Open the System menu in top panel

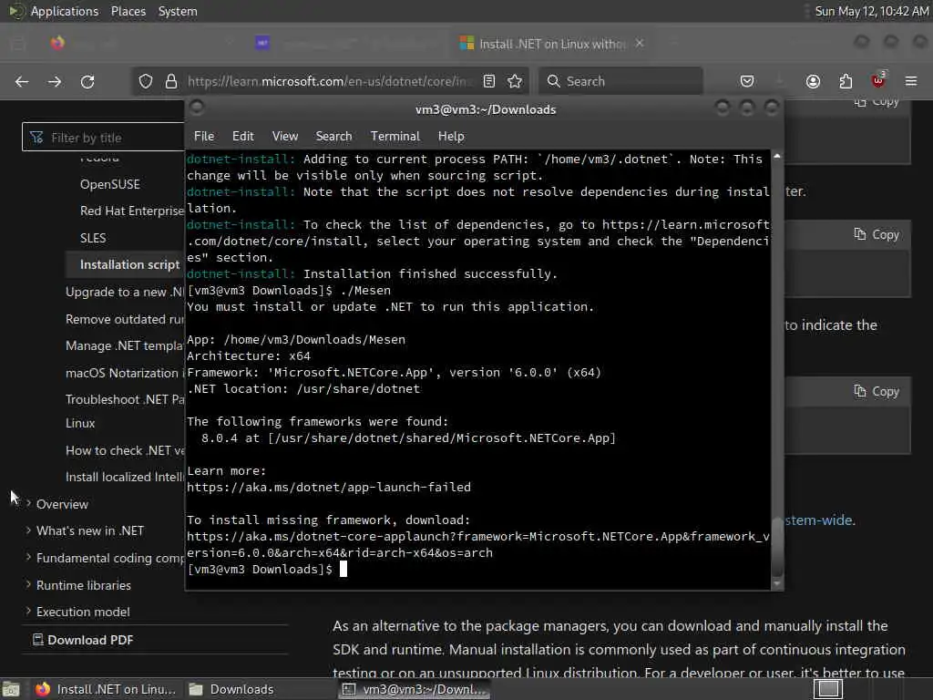(178, 11)
